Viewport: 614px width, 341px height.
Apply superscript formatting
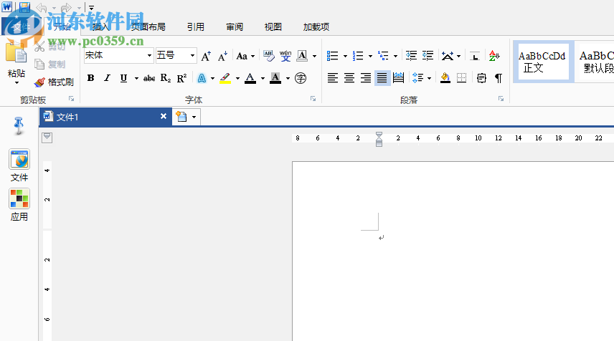pos(181,78)
